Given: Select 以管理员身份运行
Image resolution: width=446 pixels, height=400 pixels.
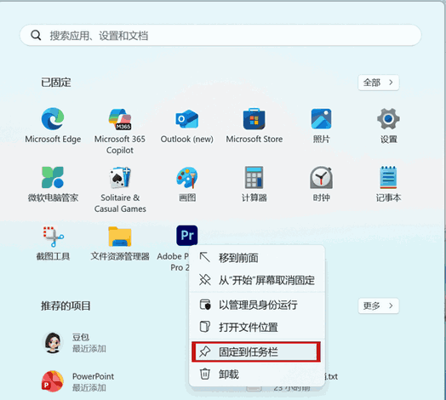Looking at the screenshot, I should (257, 305).
